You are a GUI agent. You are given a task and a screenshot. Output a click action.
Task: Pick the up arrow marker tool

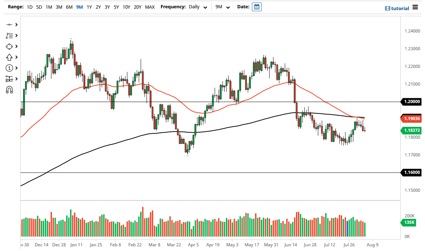pos(9,57)
